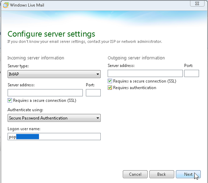Click 'Incoming server information' label
The image size is (208, 183).
pos(36,58)
